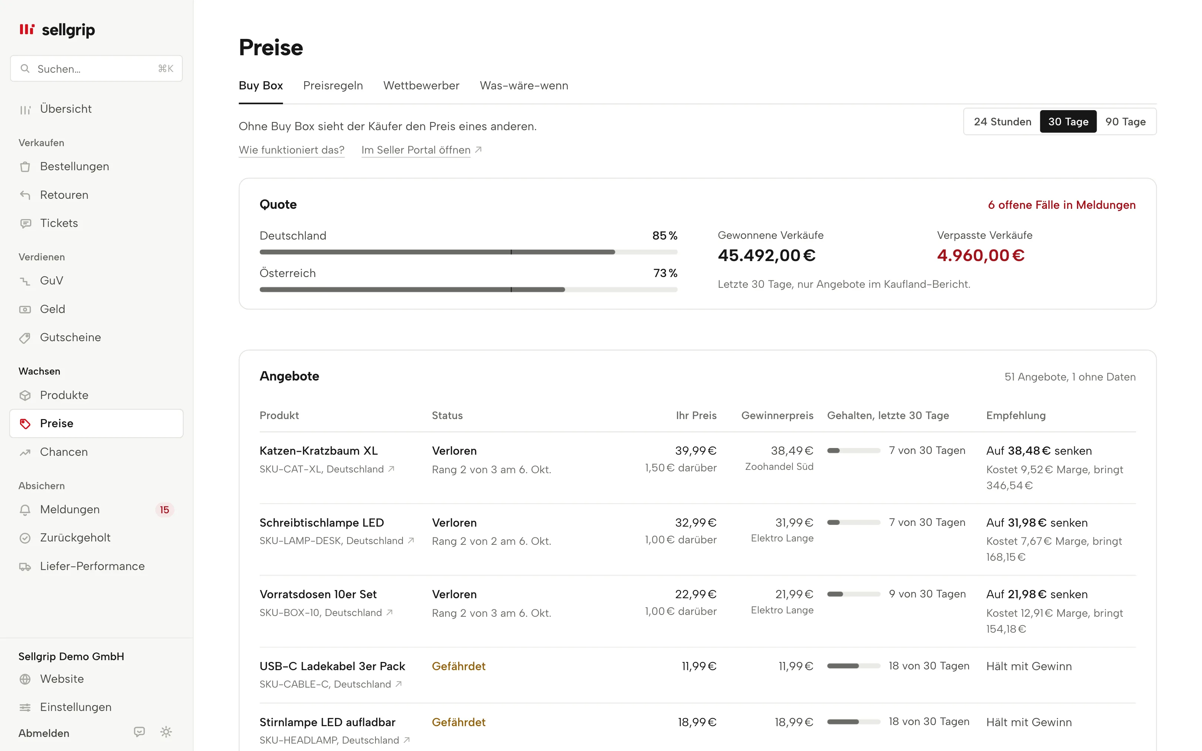1202x751 pixels.
Task: Open the Wettbewerber tab
Action: (421, 85)
